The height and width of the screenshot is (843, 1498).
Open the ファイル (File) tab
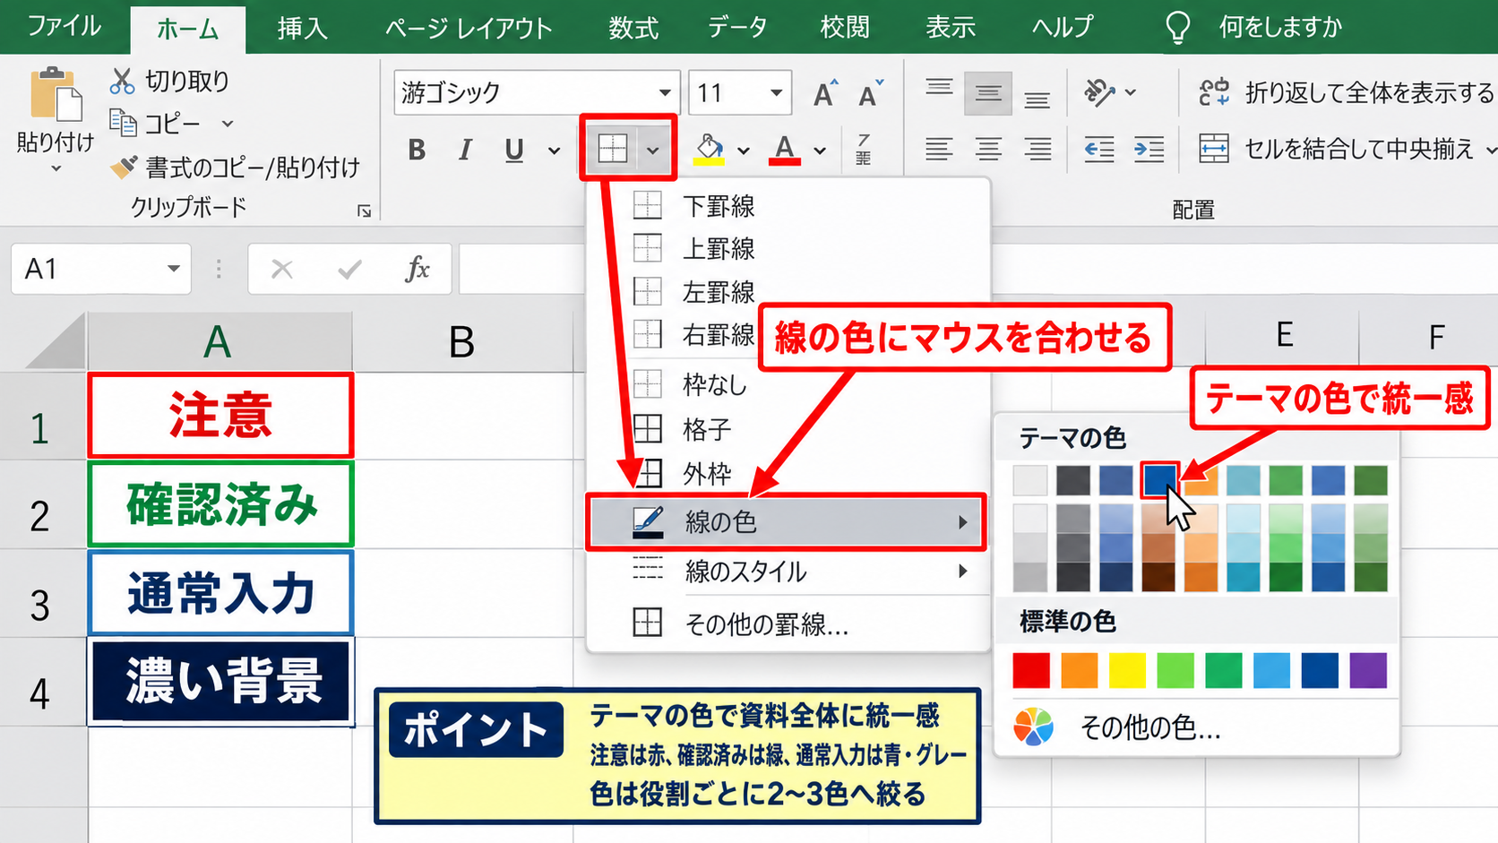[x=65, y=26]
